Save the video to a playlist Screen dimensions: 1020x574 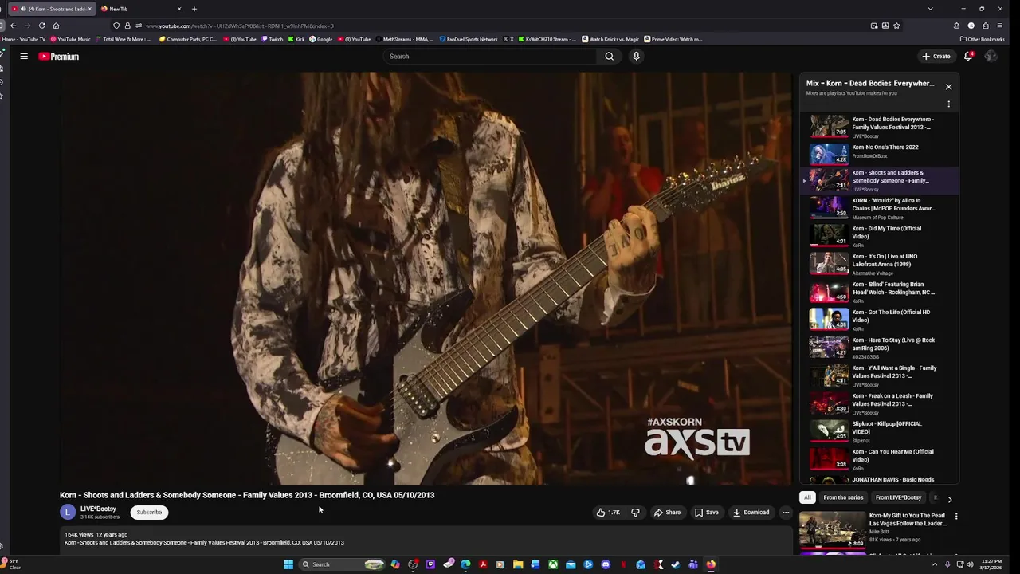tap(707, 513)
